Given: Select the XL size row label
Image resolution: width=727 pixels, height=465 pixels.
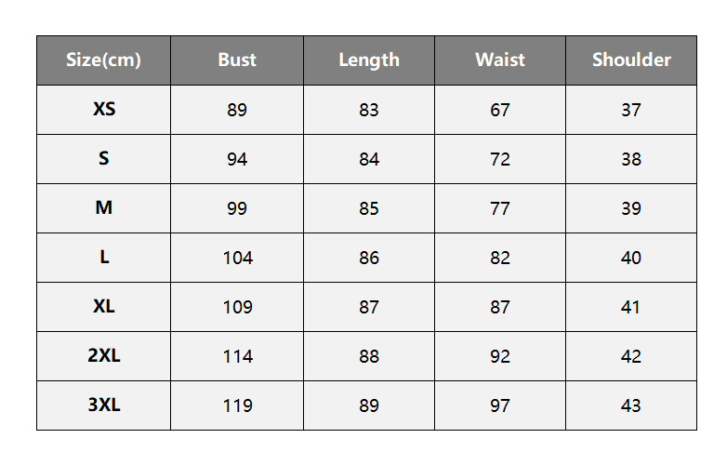Looking at the screenshot, I should (104, 307).
